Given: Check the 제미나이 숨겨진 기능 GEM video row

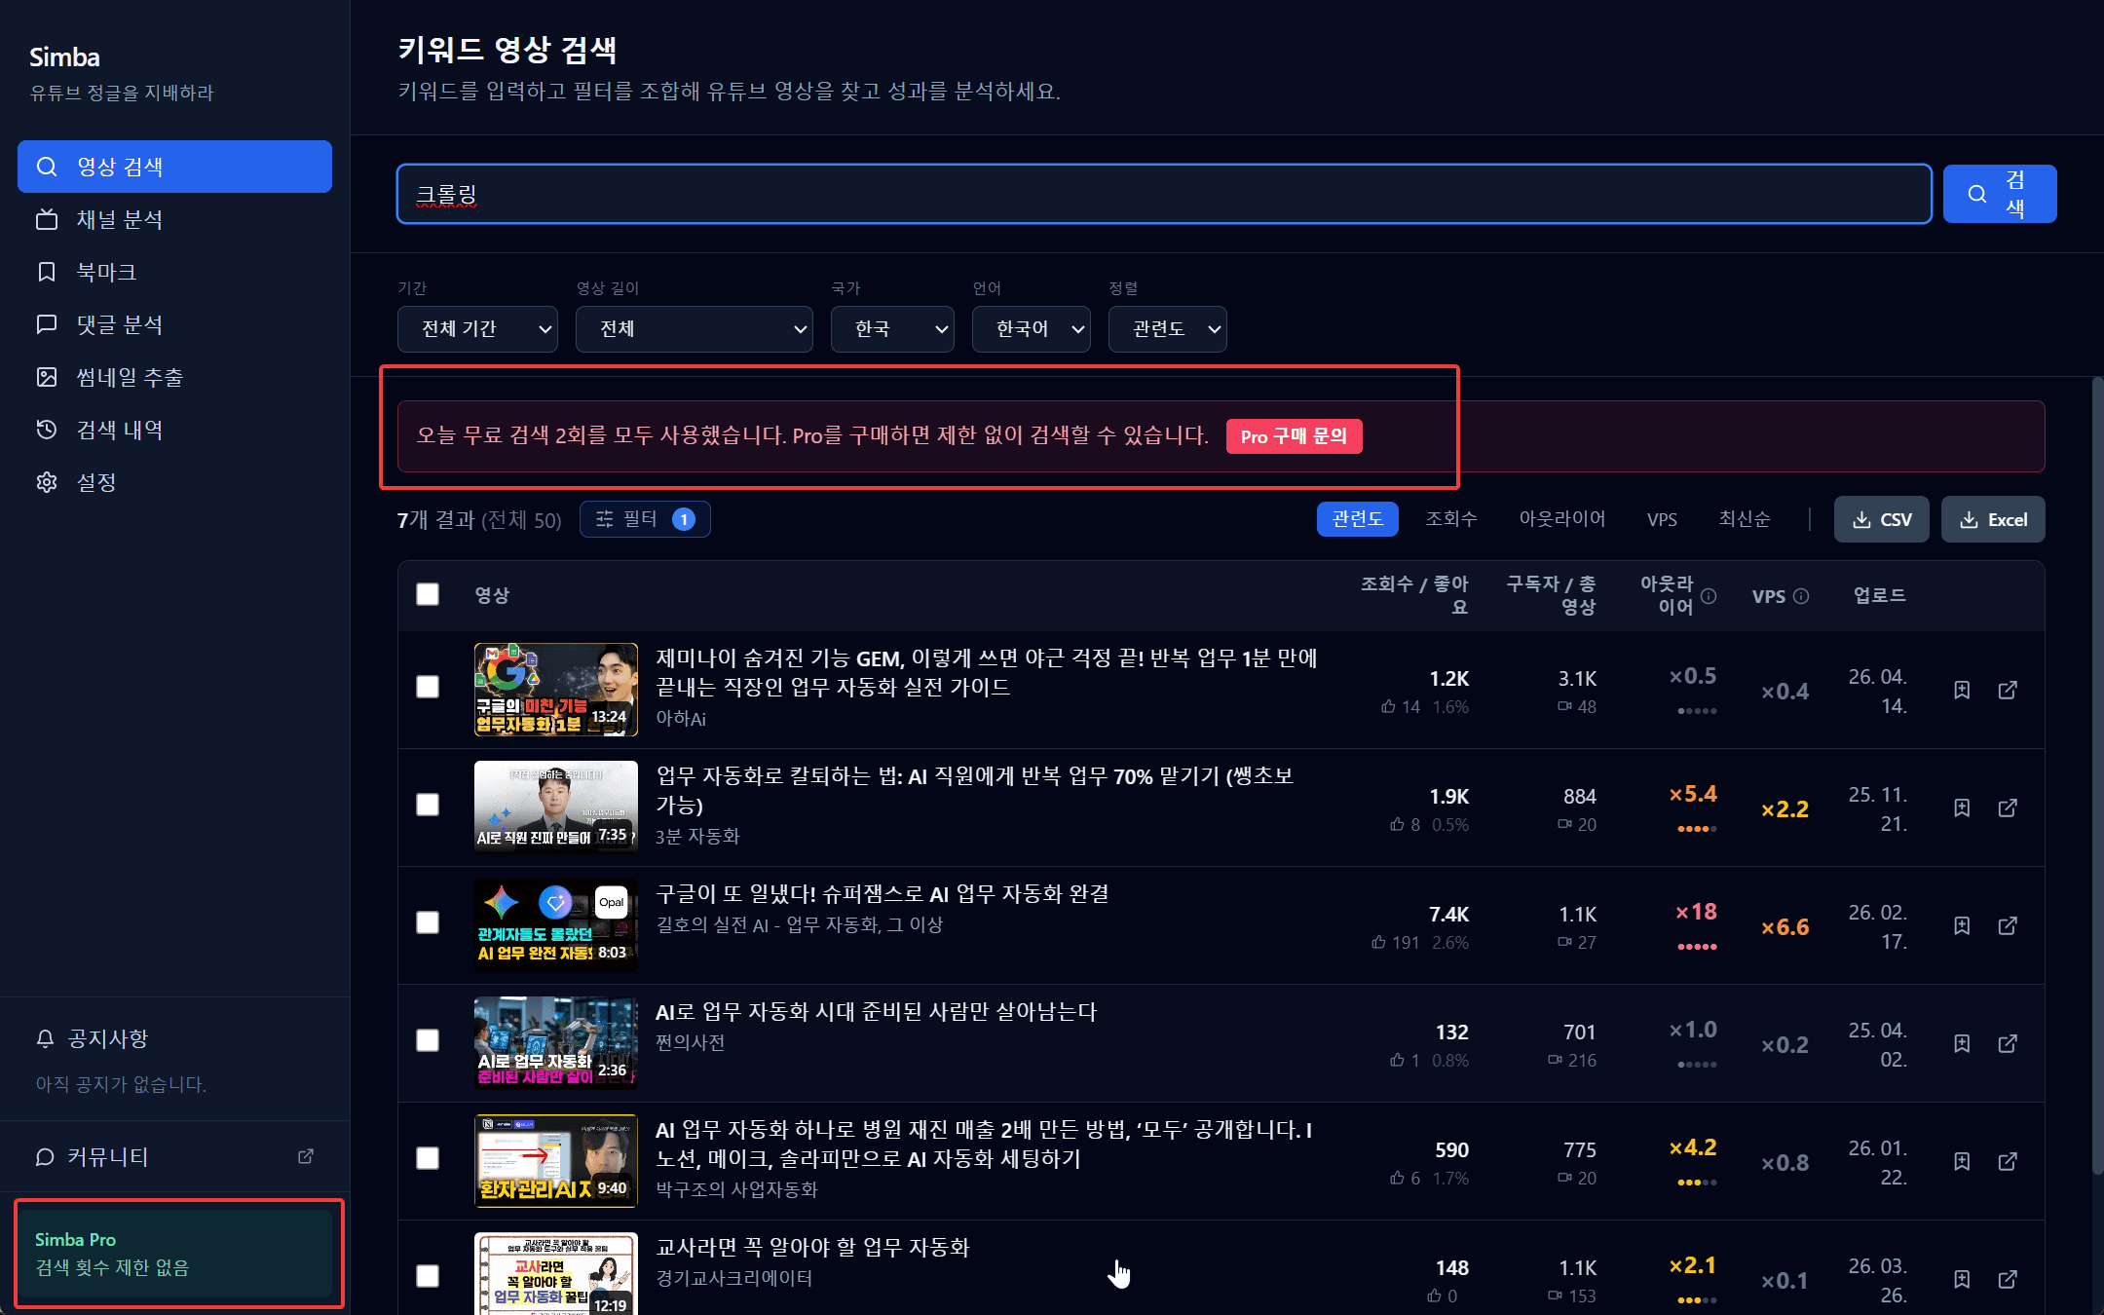Looking at the screenshot, I should point(428,687).
